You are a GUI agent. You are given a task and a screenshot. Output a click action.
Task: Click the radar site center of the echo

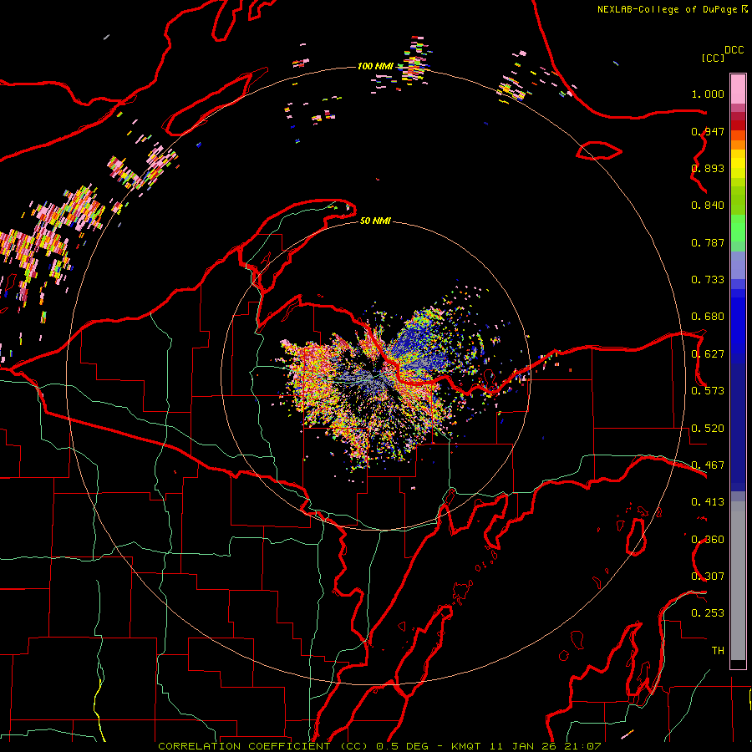pos(376,377)
